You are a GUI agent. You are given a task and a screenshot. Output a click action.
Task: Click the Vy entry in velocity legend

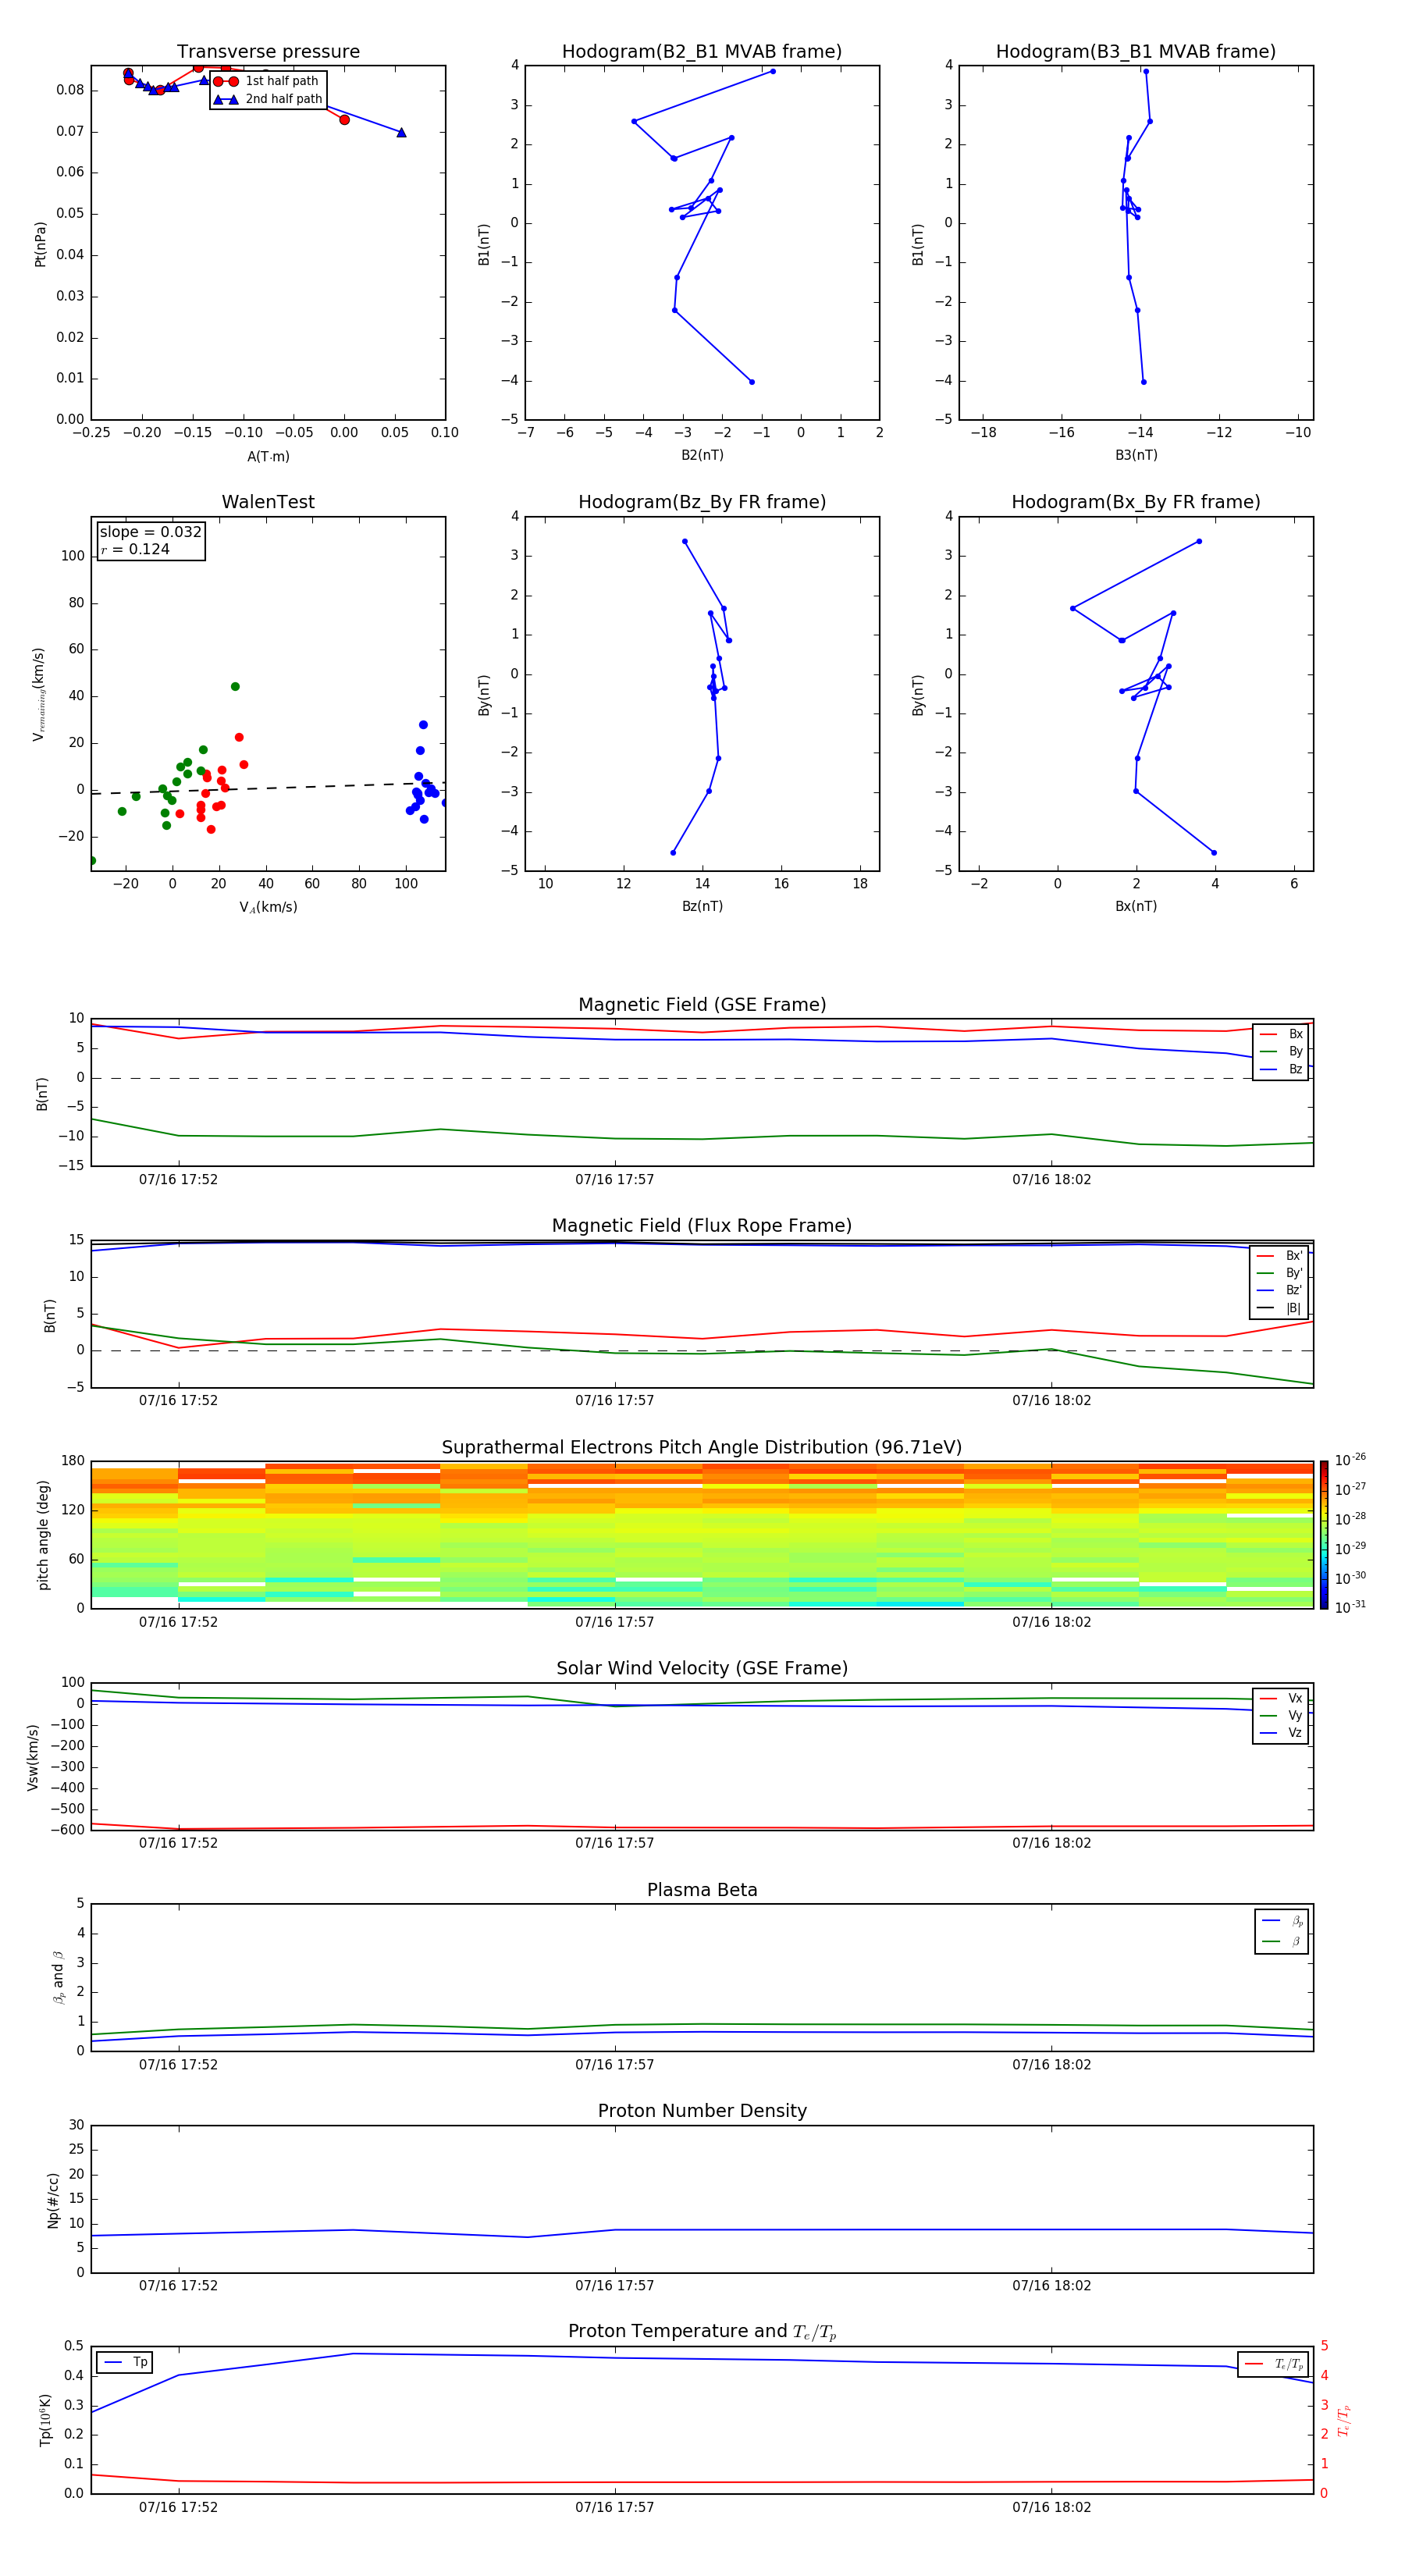(1281, 1716)
